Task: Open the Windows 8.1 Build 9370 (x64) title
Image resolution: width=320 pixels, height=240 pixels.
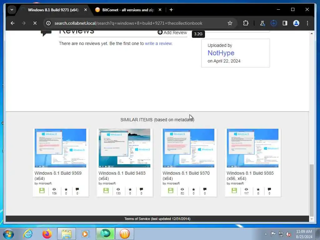Action: (186, 176)
